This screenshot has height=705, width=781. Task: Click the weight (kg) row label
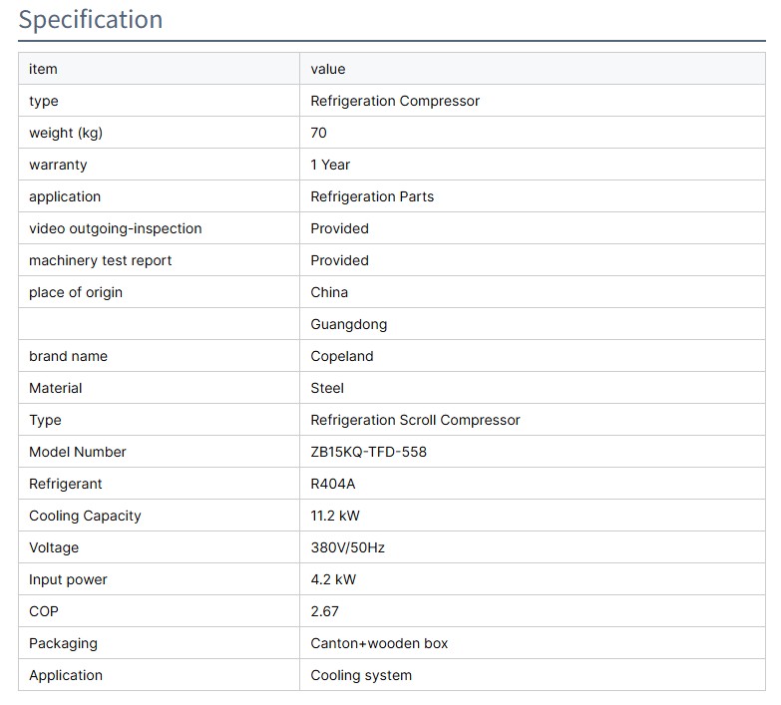point(66,133)
